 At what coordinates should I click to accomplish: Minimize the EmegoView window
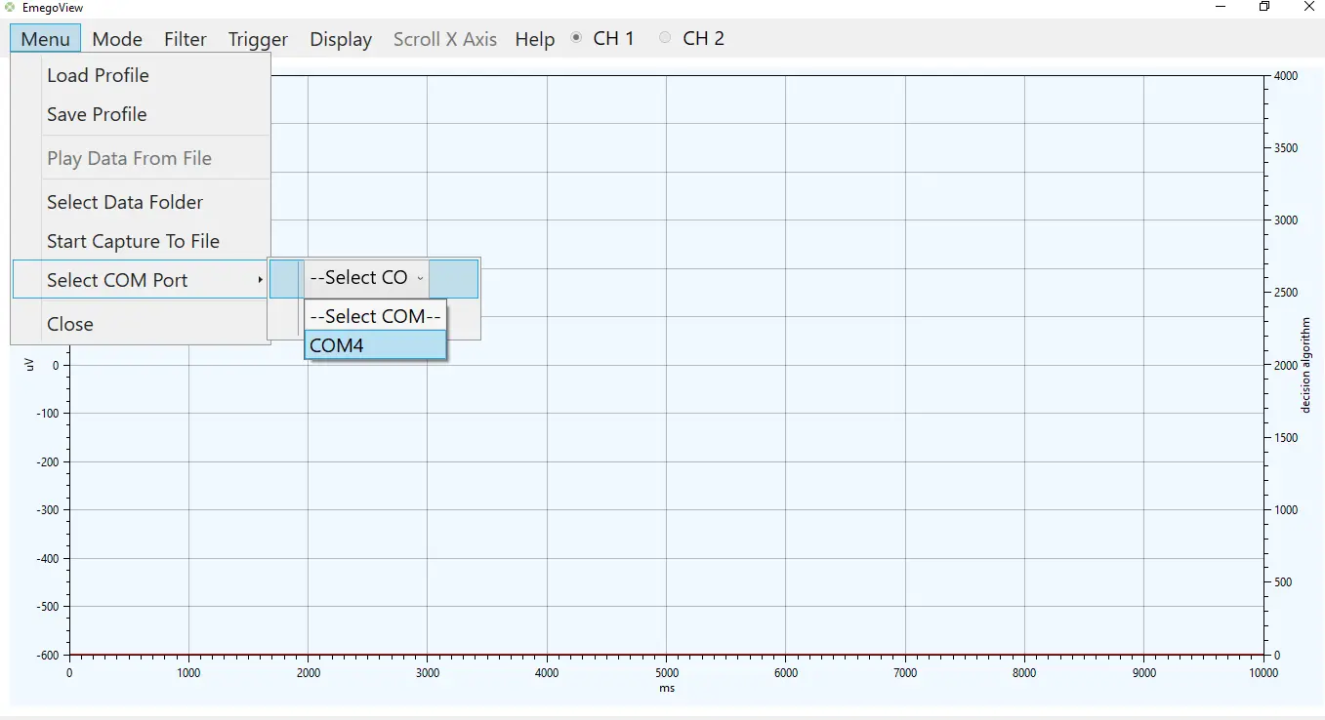point(1221,7)
